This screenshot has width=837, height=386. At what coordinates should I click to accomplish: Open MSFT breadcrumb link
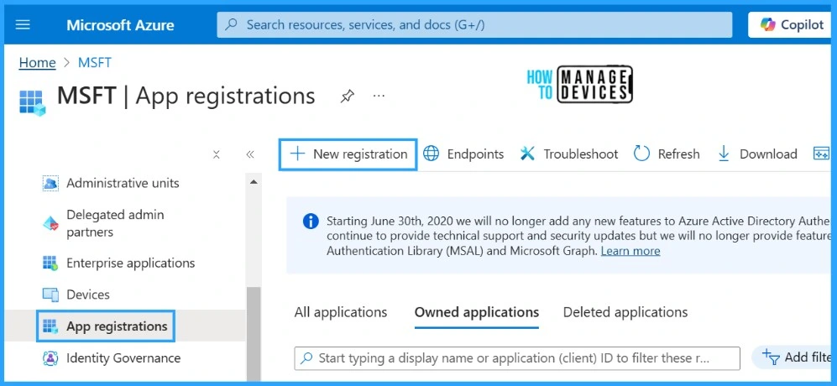pyautogui.click(x=95, y=62)
